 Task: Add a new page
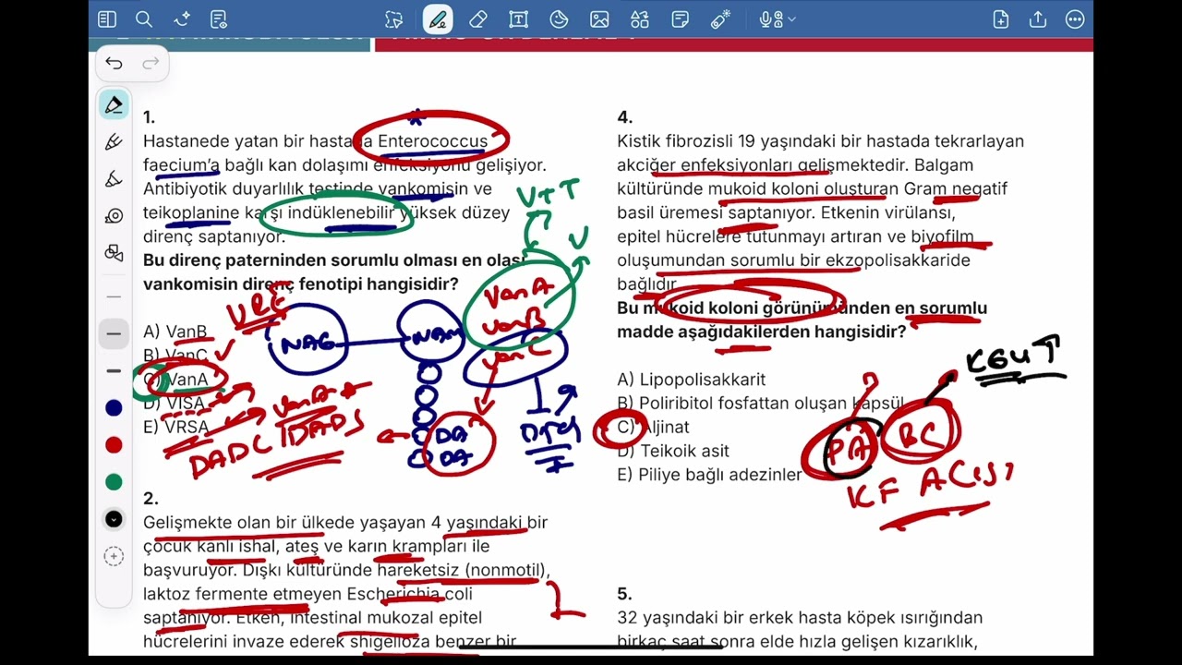[x=1000, y=18]
